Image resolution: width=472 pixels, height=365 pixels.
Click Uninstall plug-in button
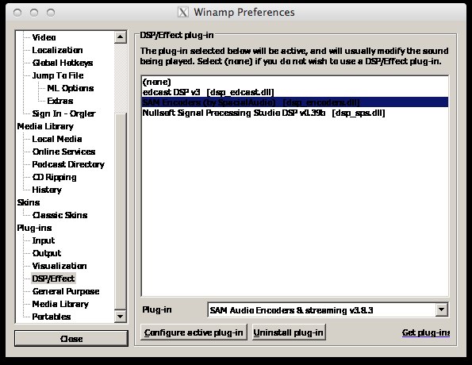(x=289, y=332)
